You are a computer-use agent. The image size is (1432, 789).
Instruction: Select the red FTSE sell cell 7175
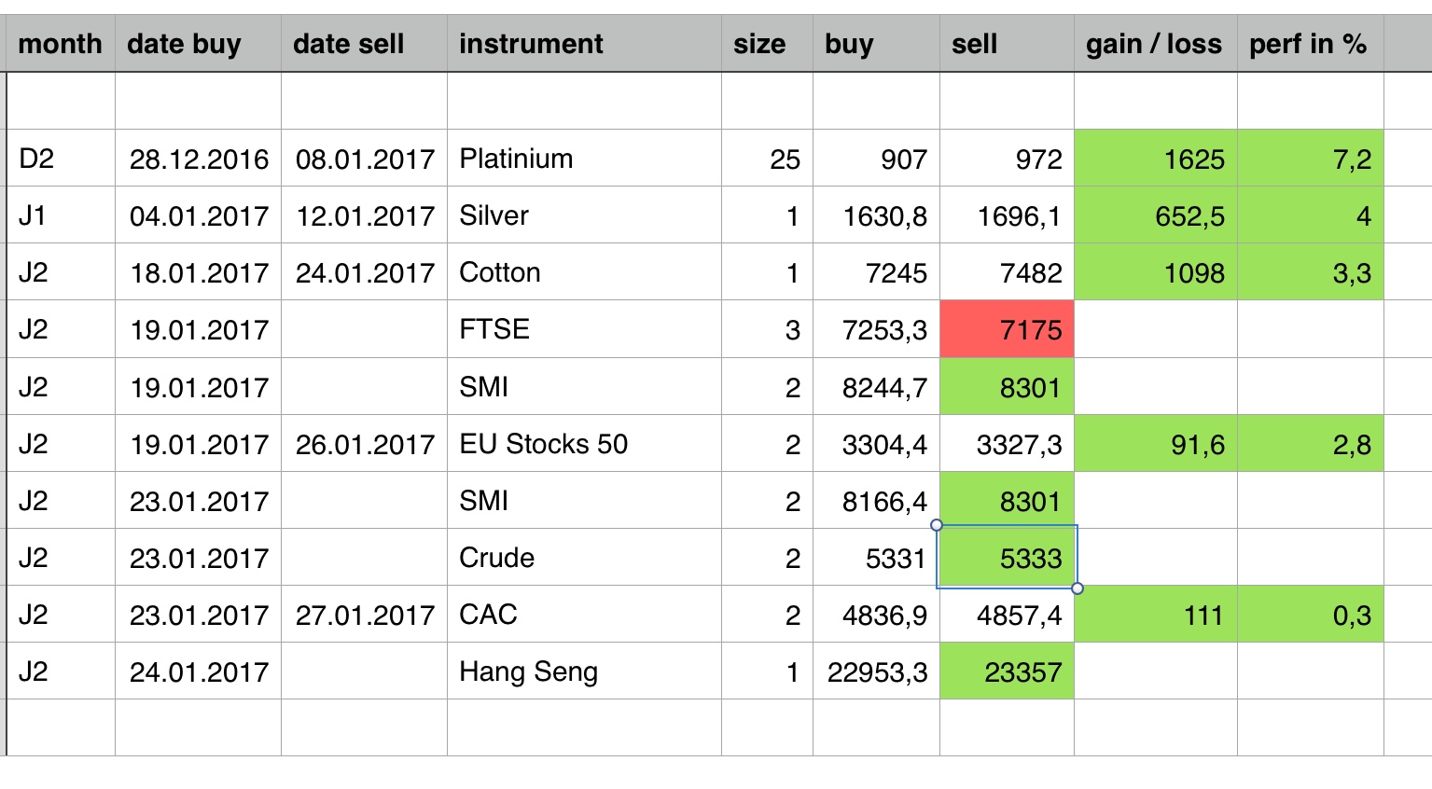(x=1008, y=329)
